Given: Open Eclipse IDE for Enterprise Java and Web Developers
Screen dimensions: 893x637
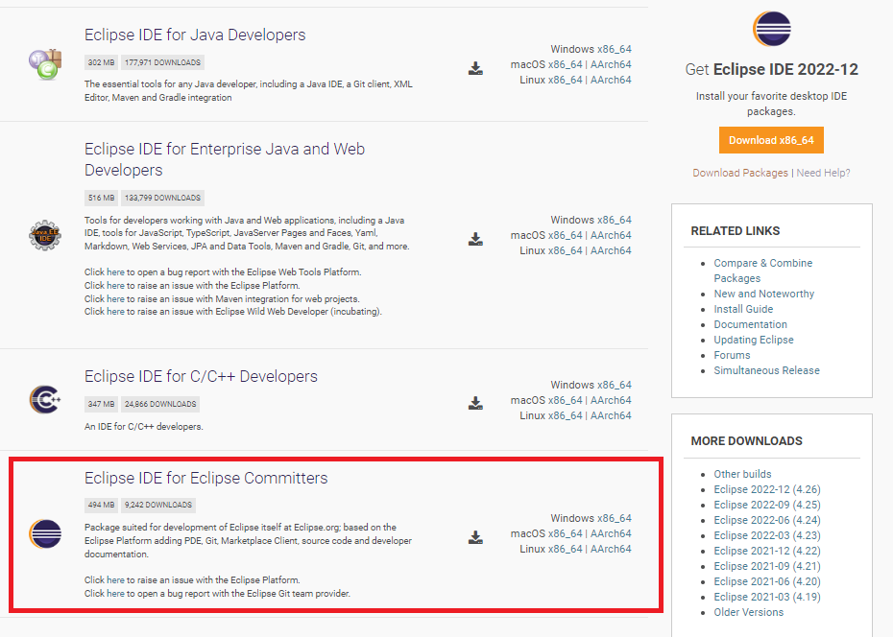Looking at the screenshot, I should click(x=225, y=159).
